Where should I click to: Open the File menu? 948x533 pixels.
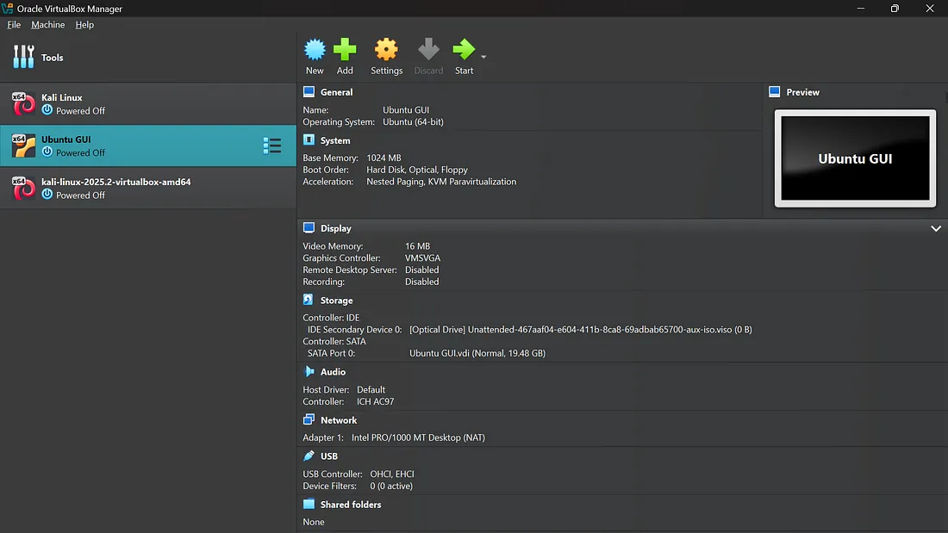point(14,24)
